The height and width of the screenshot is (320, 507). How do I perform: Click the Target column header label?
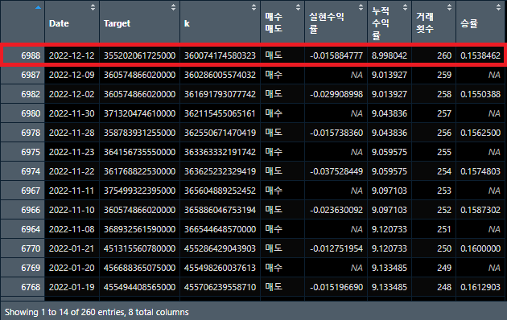[117, 23]
